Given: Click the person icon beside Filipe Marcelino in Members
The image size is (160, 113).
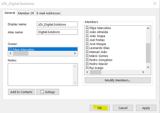Looking at the screenshot, I should 87,28.
